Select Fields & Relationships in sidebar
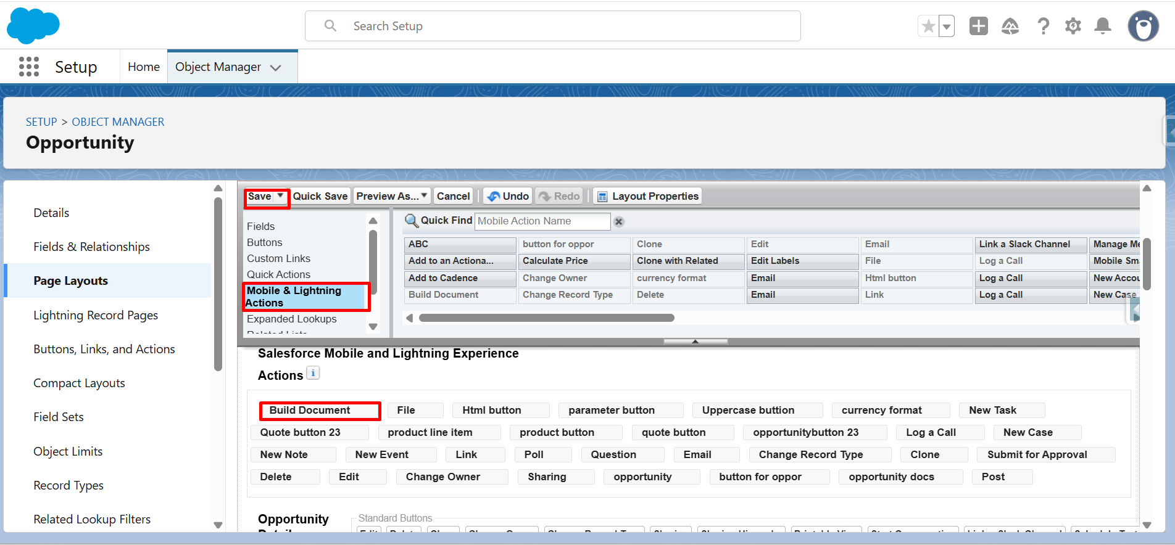 pyautogui.click(x=91, y=247)
